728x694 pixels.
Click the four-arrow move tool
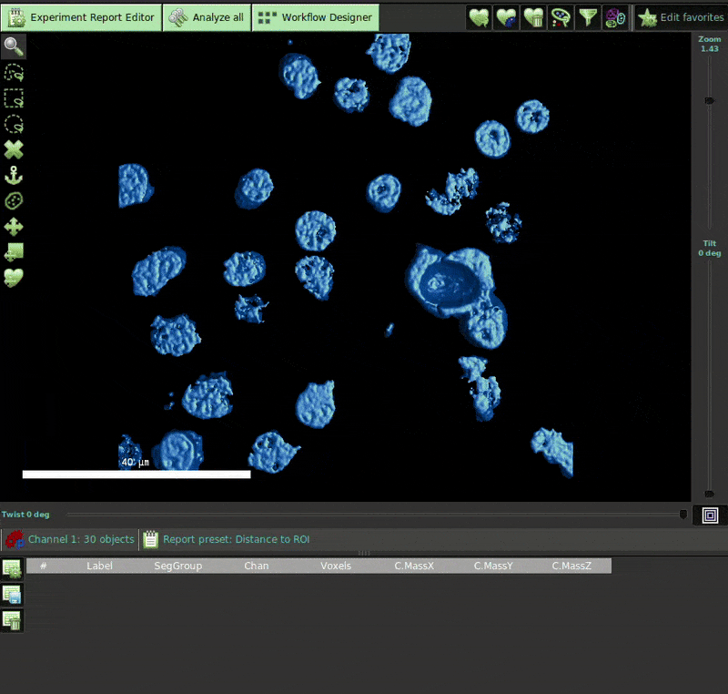point(14,227)
